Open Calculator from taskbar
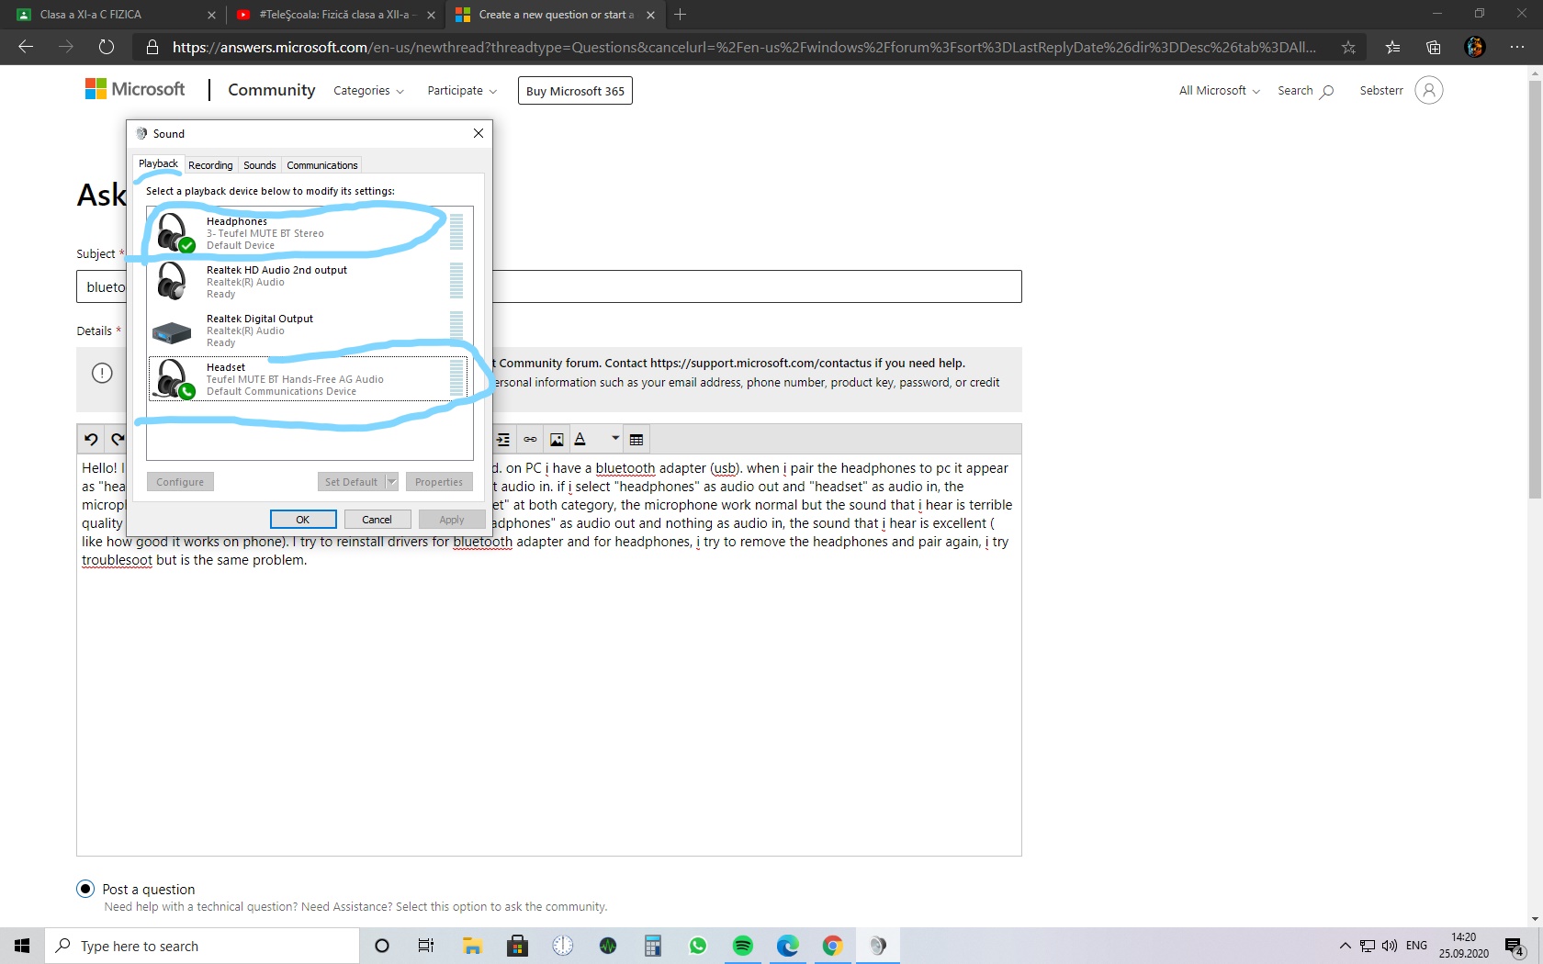The height and width of the screenshot is (964, 1543). (653, 946)
